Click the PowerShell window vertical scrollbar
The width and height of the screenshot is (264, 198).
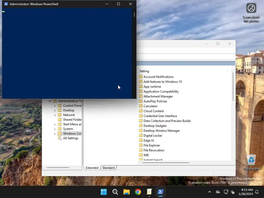[134, 14]
